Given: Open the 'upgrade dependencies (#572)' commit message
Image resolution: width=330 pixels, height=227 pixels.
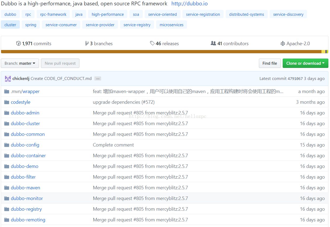Looking at the screenshot, I should 124,102.
